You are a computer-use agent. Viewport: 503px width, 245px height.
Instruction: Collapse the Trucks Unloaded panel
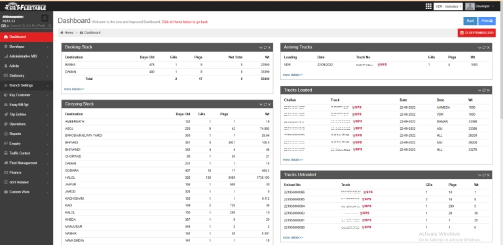(480, 175)
